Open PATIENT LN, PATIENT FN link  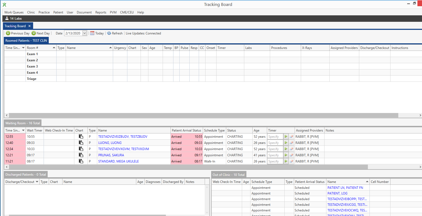point(345,188)
